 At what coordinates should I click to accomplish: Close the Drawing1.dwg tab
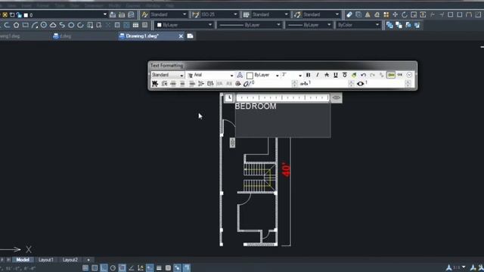click(181, 36)
